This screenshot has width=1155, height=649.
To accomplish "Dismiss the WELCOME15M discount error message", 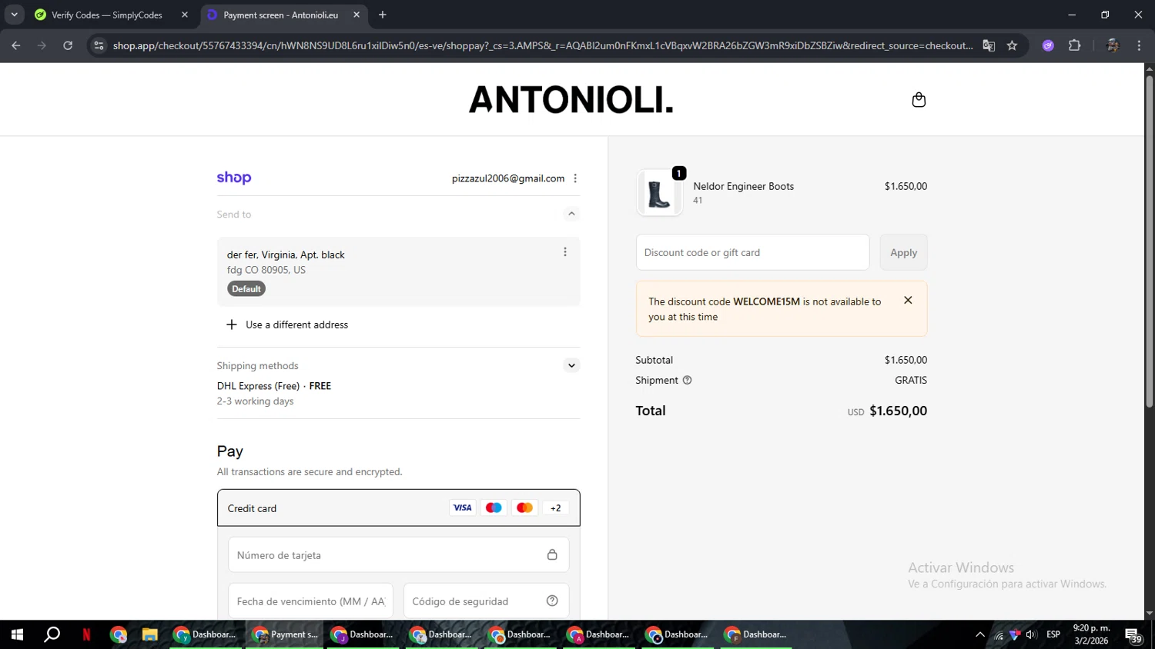I will [908, 301].
